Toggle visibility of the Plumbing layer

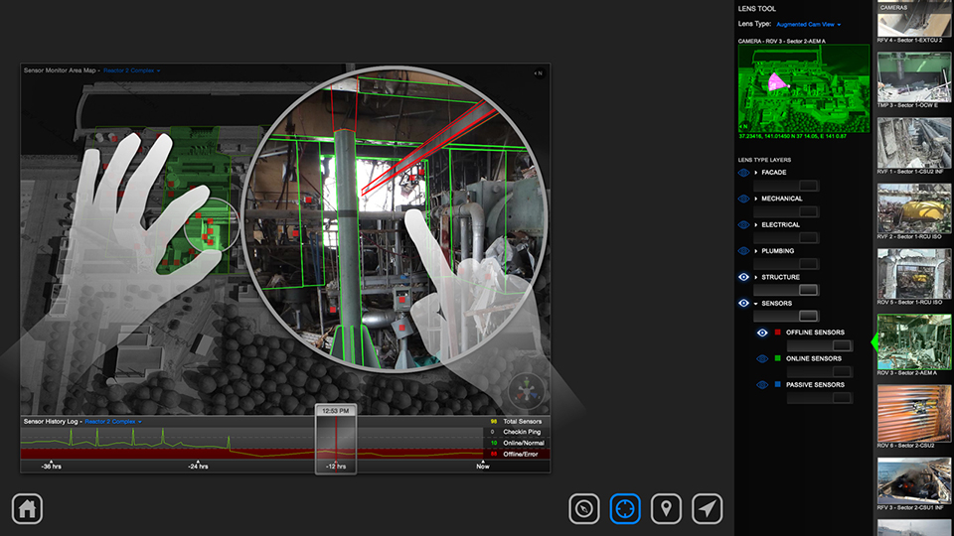[x=743, y=251]
